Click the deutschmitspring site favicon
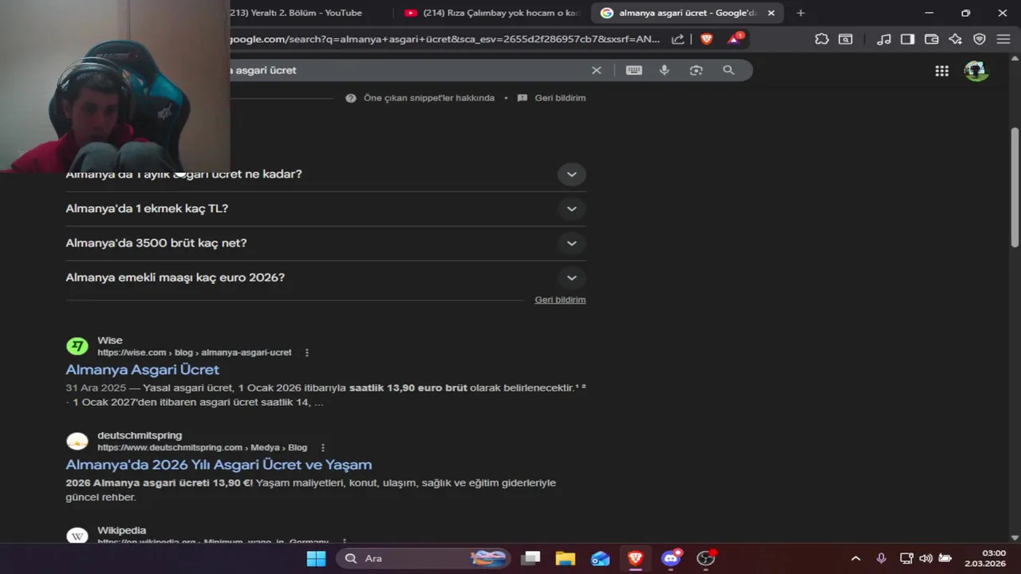 [77, 441]
